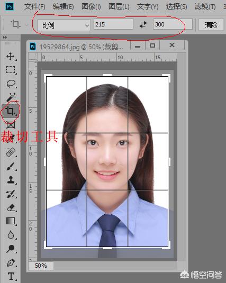226x283 pixels.
Task: Click the ruler origin corner box
Action: coord(33,58)
